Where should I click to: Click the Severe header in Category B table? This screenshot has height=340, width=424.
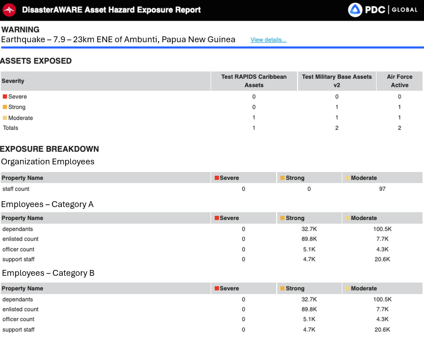pyautogui.click(x=243, y=288)
